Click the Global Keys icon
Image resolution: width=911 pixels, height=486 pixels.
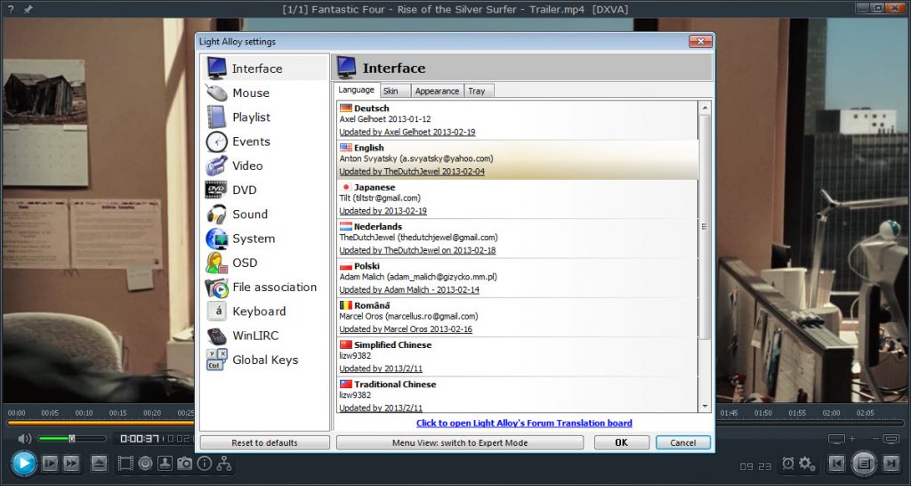[x=217, y=360]
